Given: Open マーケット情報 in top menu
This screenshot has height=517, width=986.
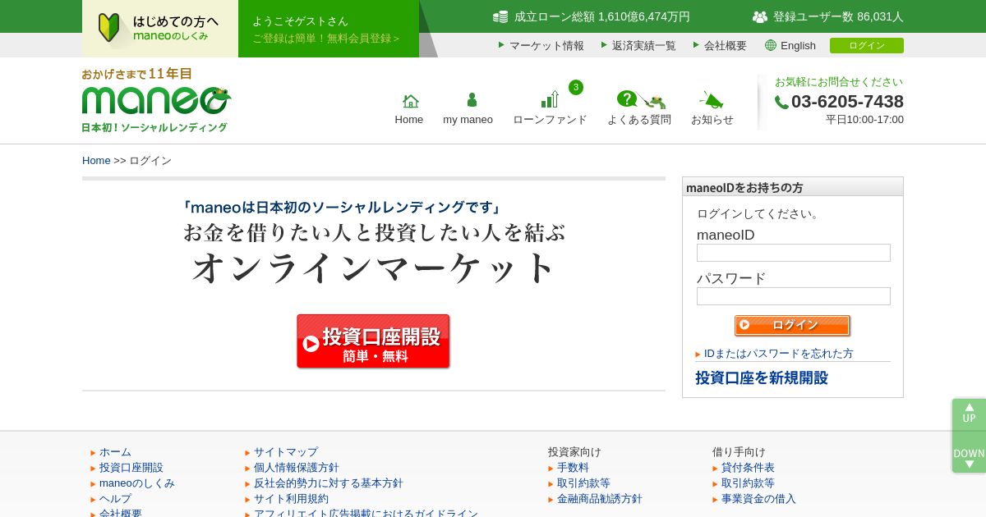Looking at the screenshot, I should pos(546,45).
